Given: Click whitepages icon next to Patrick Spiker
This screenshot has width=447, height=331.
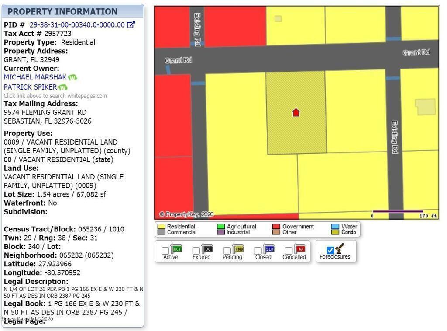Looking at the screenshot, I should (x=63, y=87).
